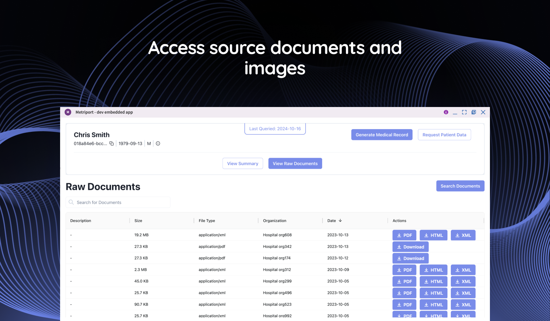Open app in new window icon
Image resolution: width=550 pixels, height=321 pixels.
click(474, 112)
